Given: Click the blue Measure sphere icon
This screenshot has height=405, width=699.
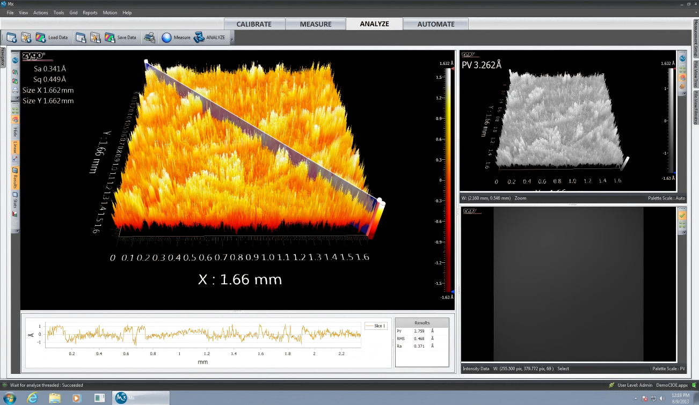Looking at the screenshot, I should pyautogui.click(x=166, y=38).
